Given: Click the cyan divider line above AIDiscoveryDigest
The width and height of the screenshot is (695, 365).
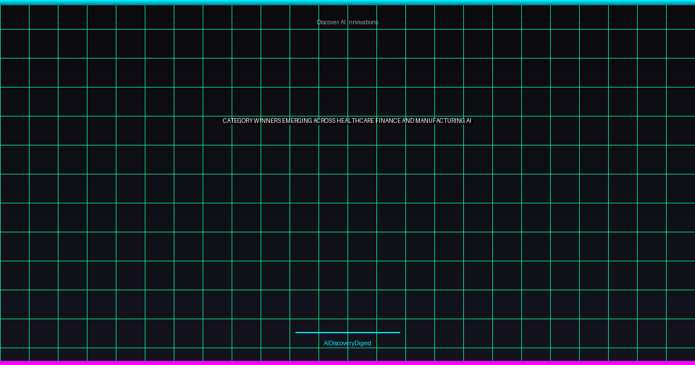Looking at the screenshot, I should (x=348, y=333).
